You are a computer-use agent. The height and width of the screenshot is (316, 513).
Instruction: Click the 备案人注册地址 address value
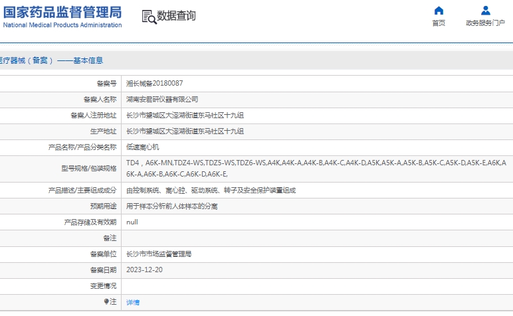coord(185,116)
